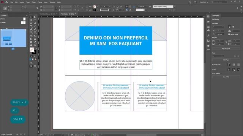The height and width of the screenshot is (136, 243).
Task: Select the Hand tool
Action: 31,45
